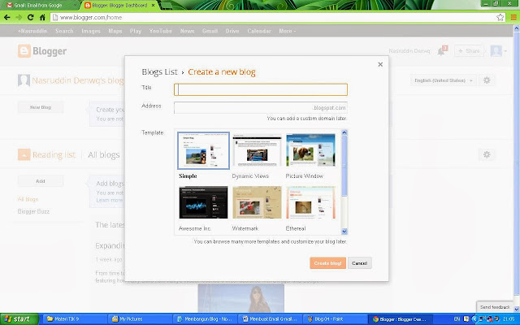Open Drive in Google bar

(232, 31)
